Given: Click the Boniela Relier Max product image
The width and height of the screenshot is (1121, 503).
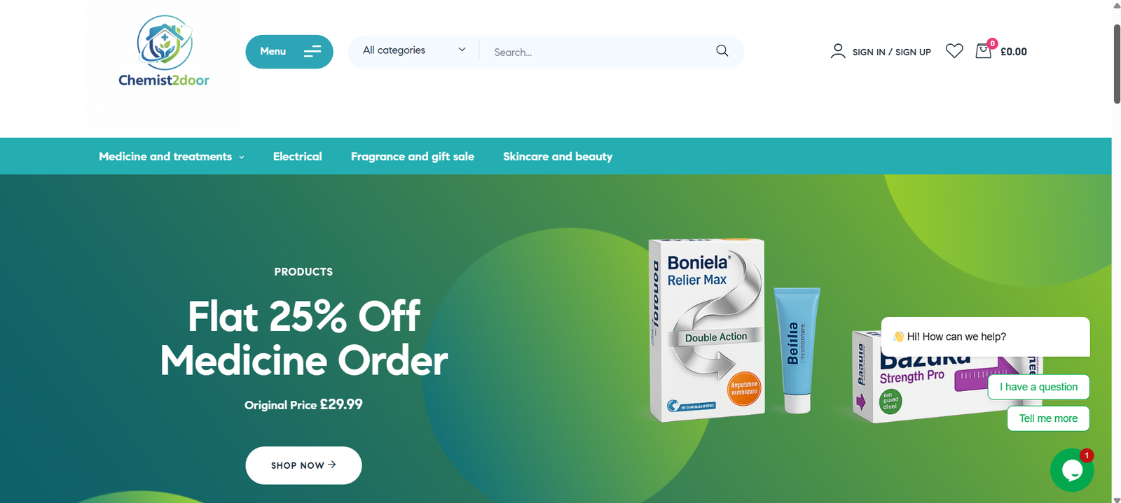Looking at the screenshot, I should pyautogui.click(x=708, y=330).
